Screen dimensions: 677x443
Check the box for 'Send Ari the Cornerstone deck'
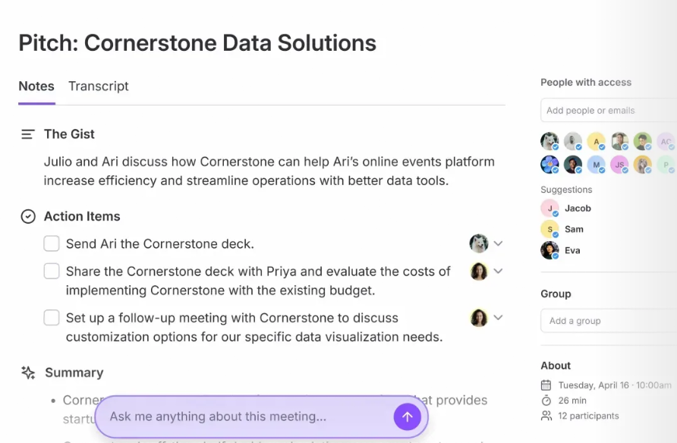[x=51, y=243]
